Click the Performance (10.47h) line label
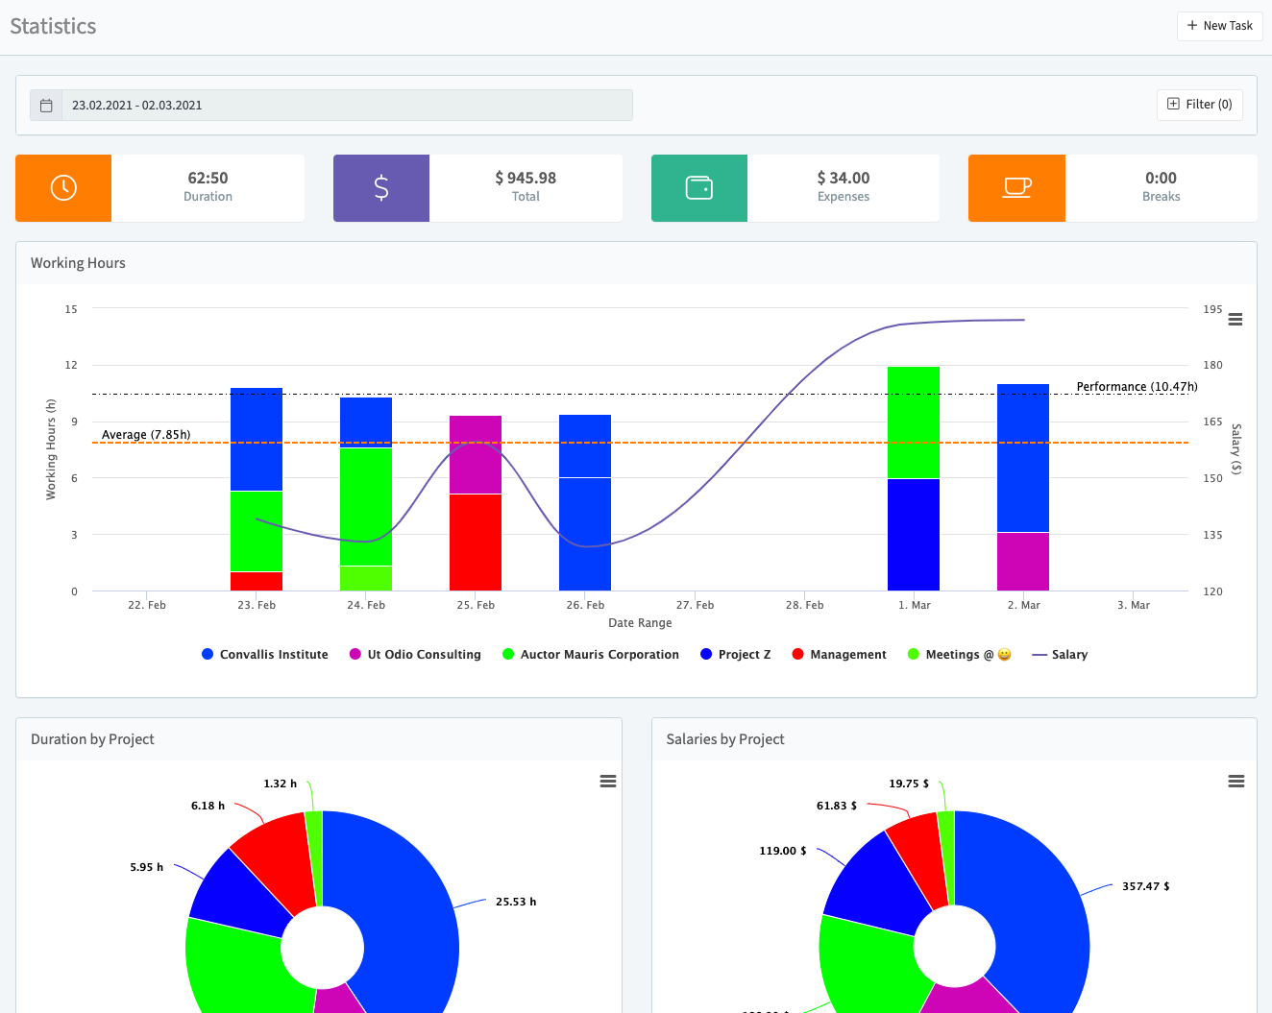Image resolution: width=1272 pixels, height=1013 pixels. (x=1137, y=387)
